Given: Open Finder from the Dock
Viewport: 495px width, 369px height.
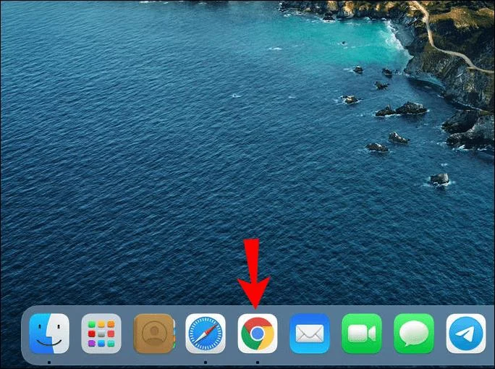Looking at the screenshot, I should pyautogui.click(x=49, y=334).
